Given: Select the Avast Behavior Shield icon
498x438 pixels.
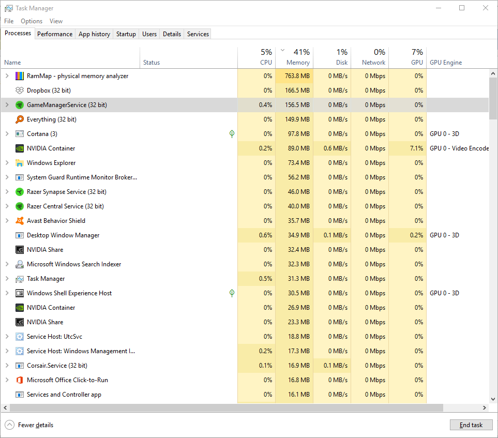Looking at the screenshot, I should pyautogui.click(x=20, y=220).
